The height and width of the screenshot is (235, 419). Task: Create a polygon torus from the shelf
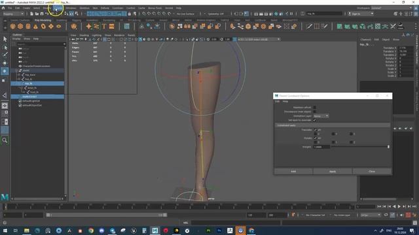click(43, 26)
